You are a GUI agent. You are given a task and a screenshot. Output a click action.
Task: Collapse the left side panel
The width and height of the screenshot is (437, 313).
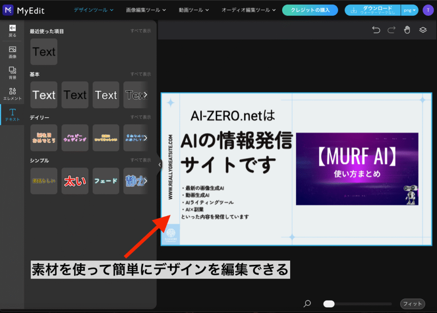click(x=160, y=165)
